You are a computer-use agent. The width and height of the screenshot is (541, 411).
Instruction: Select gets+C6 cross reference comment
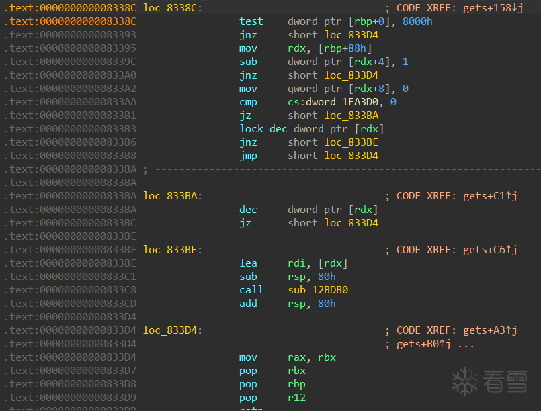tap(490, 250)
